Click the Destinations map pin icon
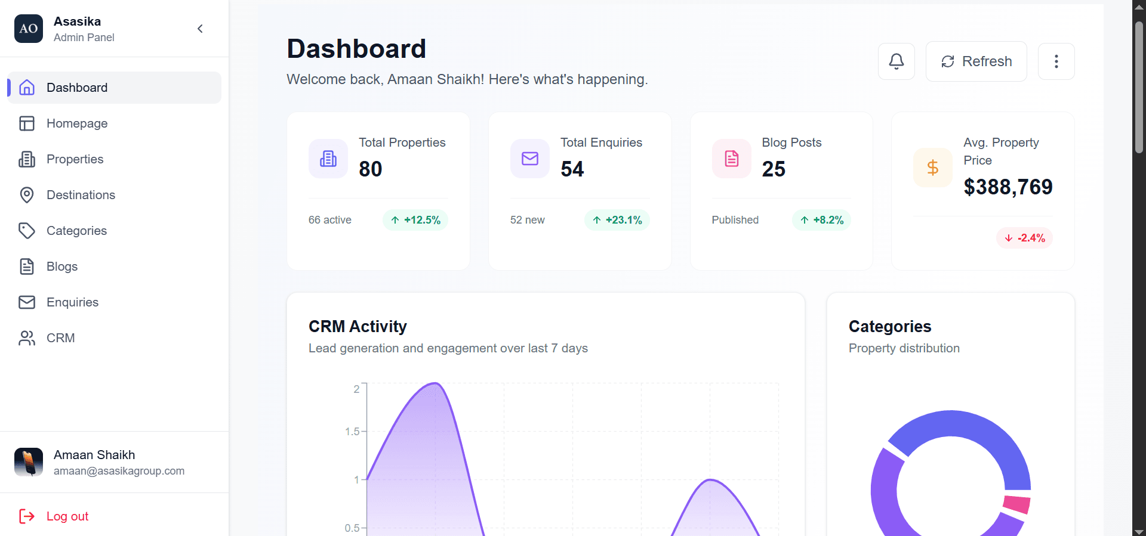Image resolution: width=1146 pixels, height=536 pixels. click(x=27, y=195)
